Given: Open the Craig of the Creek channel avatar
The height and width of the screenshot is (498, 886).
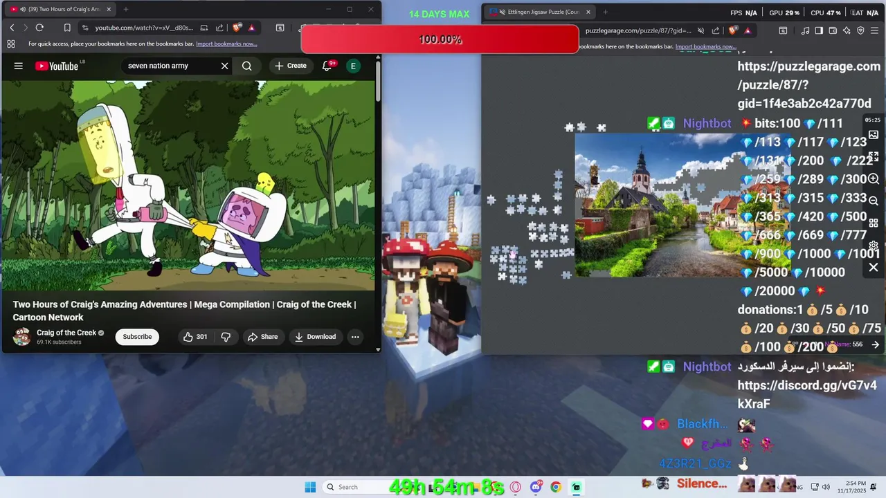Looking at the screenshot, I should 22,337.
